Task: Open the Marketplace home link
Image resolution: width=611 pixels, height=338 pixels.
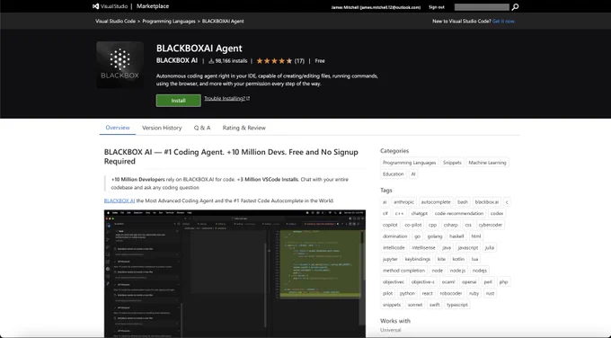Action: point(153,6)
